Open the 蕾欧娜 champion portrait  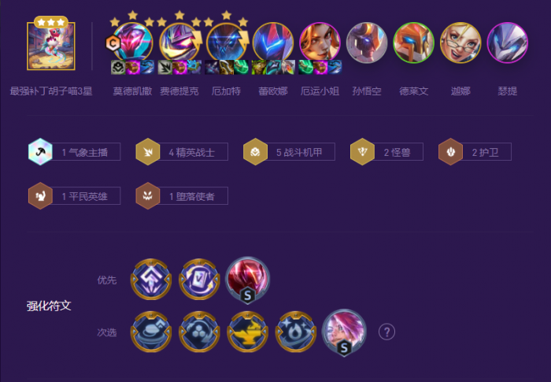coord(273,43)
